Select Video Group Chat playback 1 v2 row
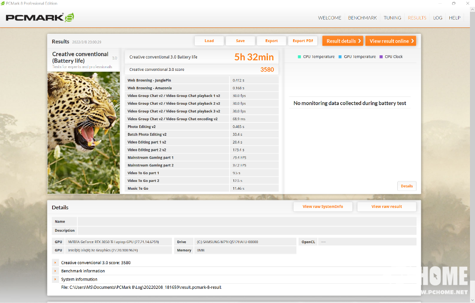Image resolution: width=475 pixels, height=303 pixels. [x=202, y=96]
